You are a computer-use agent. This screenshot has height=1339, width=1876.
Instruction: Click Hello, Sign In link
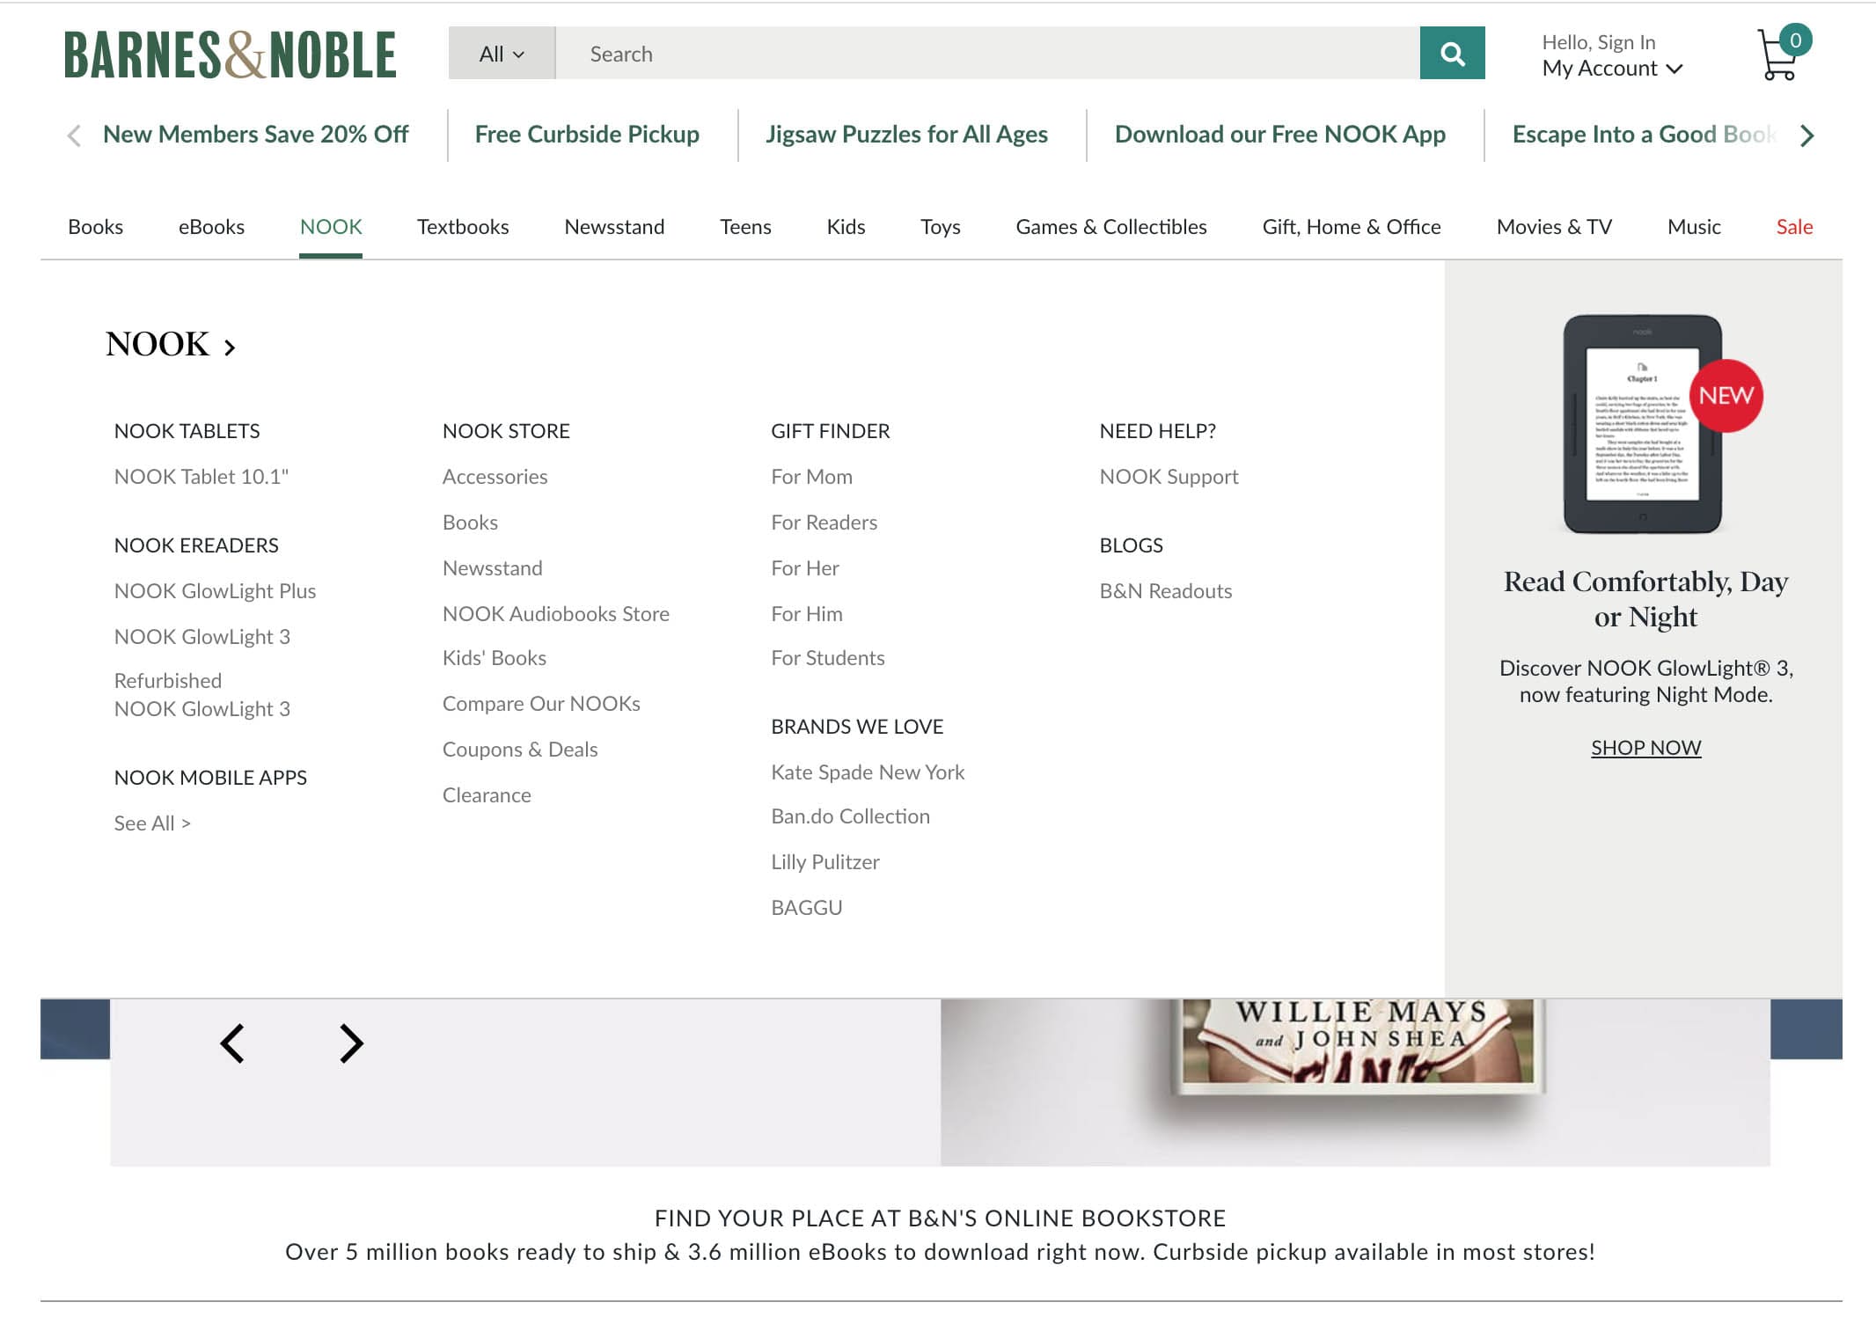[1598, 42]
